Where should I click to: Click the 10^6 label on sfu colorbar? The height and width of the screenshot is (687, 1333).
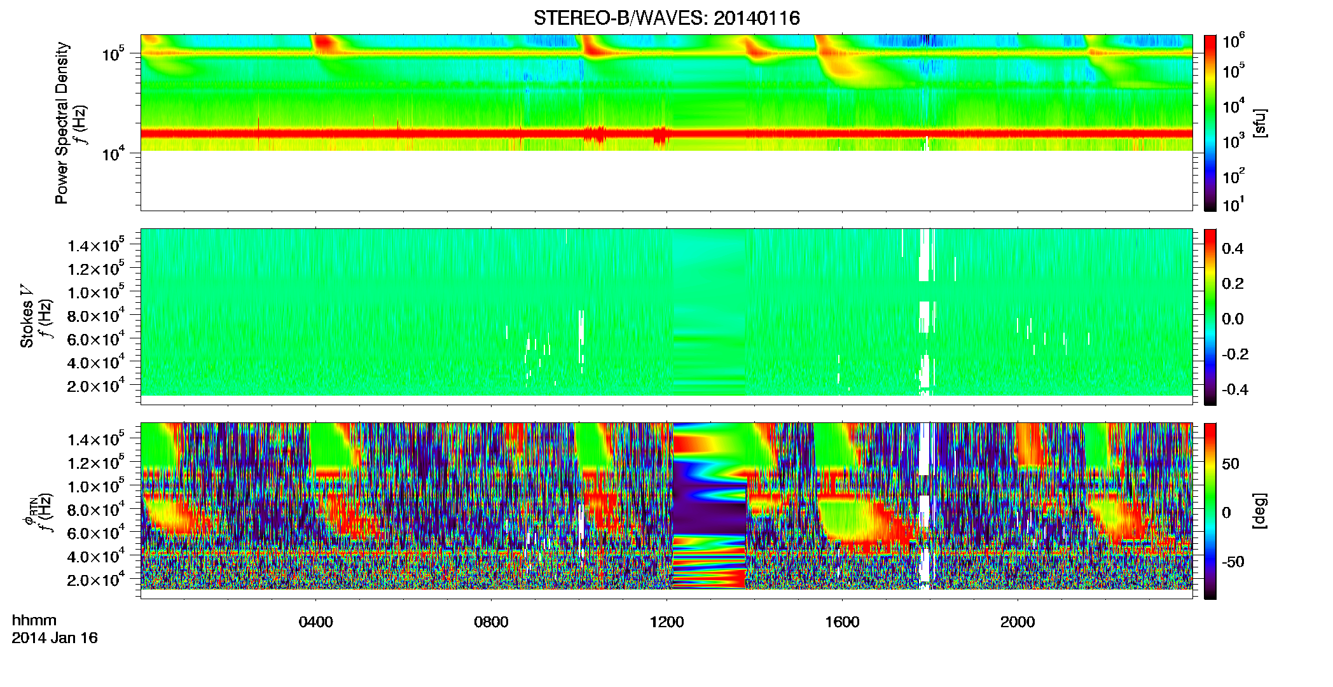tap(1234, 41)
